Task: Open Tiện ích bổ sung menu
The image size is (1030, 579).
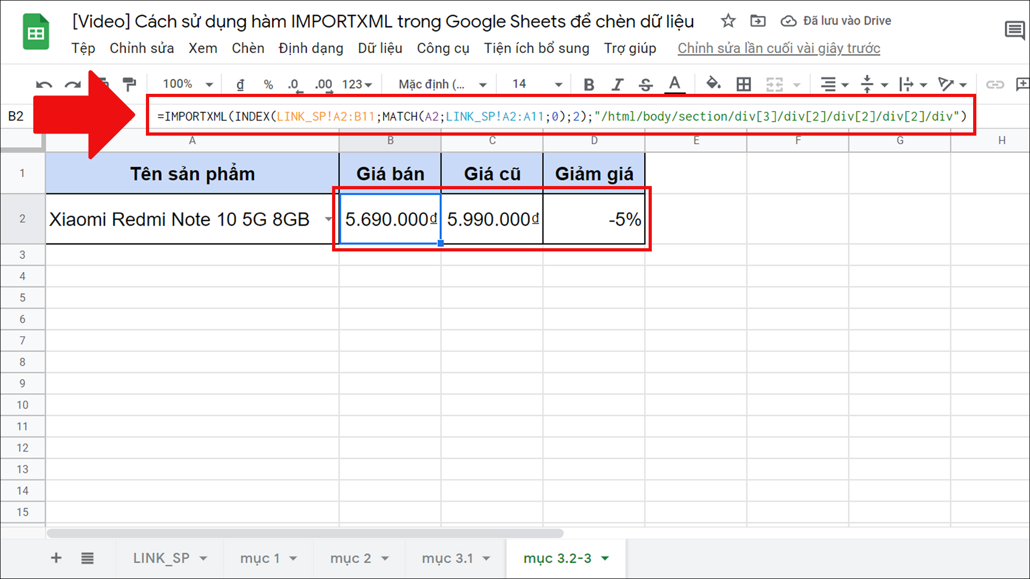Action: [536, 48]
